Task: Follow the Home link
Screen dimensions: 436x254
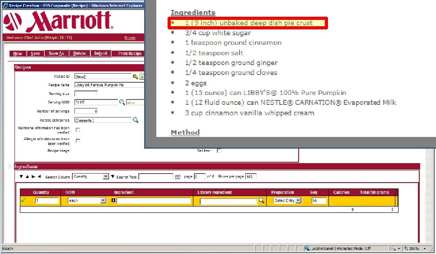Action: click(130, 38)
